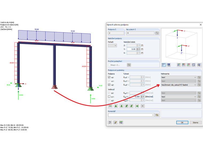203x152 pixels.
Task: Switch the preview to isometric view
Action: 194,65
